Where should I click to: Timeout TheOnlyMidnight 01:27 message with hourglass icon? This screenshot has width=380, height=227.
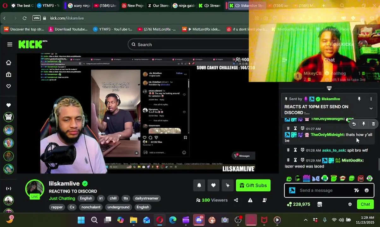pyautogui.click(x=295, y=129)
